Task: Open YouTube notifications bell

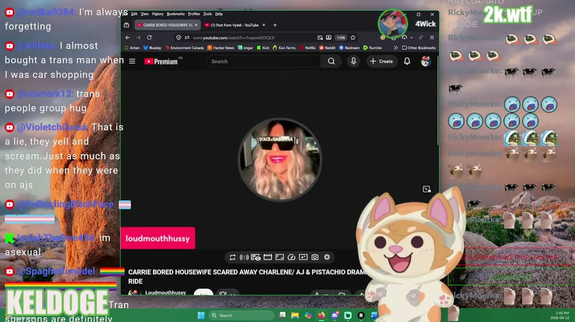Action: 407,61
